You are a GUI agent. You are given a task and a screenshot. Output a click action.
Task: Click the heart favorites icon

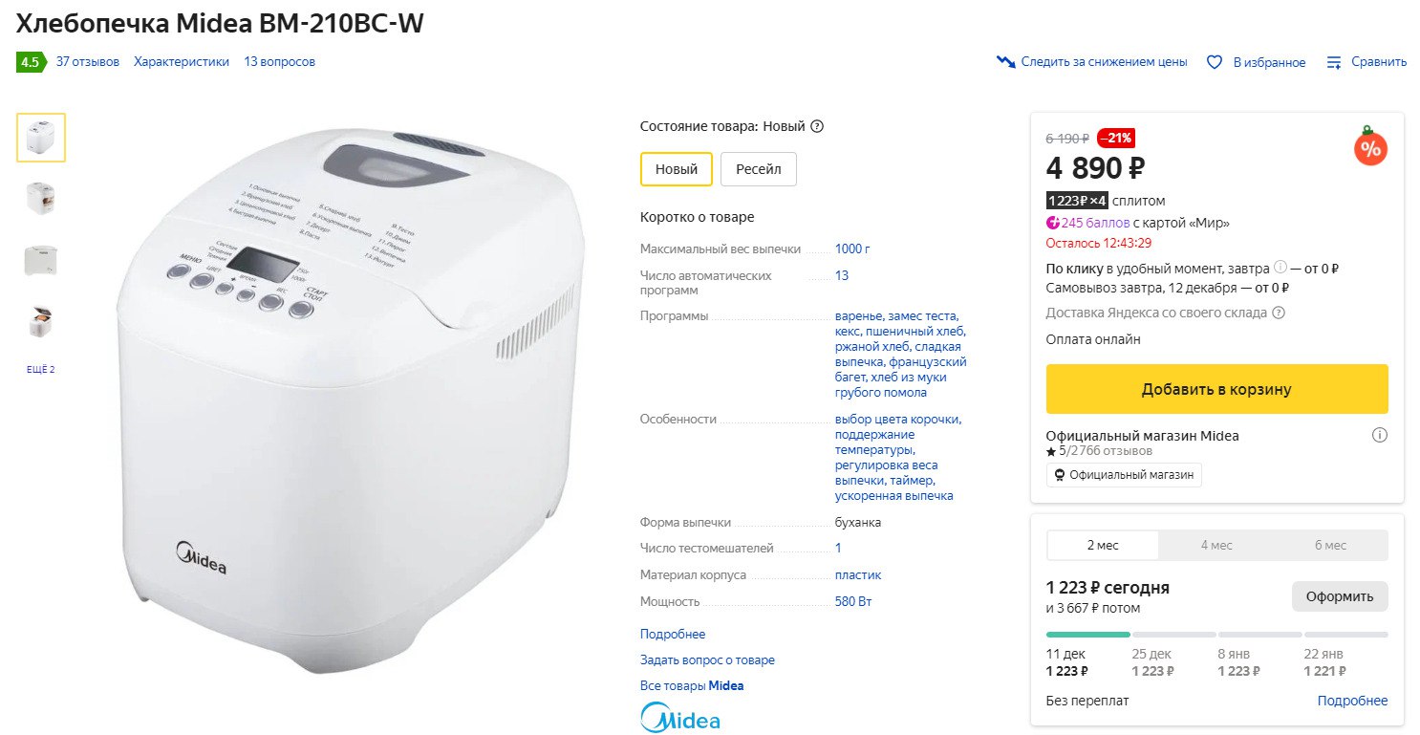coord(1215,62)
